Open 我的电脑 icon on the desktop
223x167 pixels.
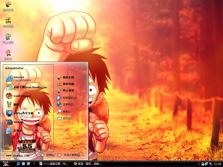(x=8, y=22)
